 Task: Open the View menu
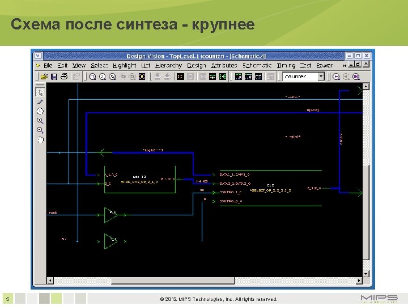point(79,65)
